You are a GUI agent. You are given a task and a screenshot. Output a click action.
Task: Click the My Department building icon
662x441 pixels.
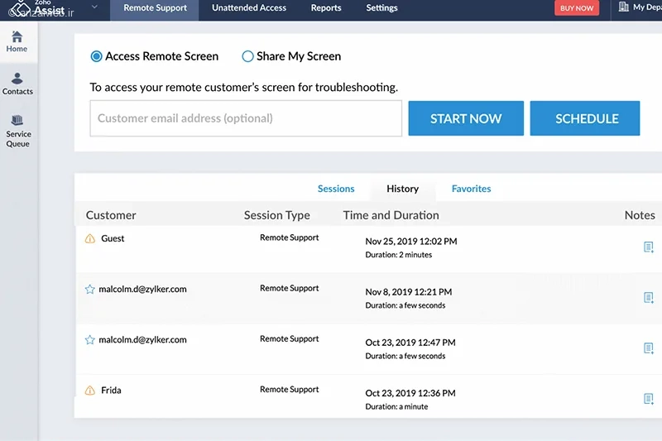tap(623, 7)
